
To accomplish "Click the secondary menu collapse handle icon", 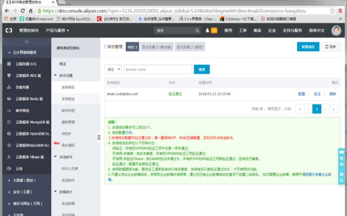I will pos(99,138).
